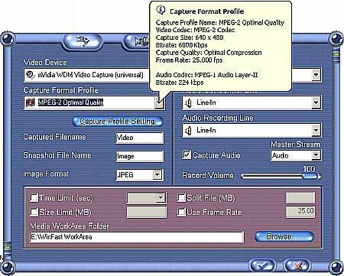Click the Browse button
344x276 pixels.
284,237
